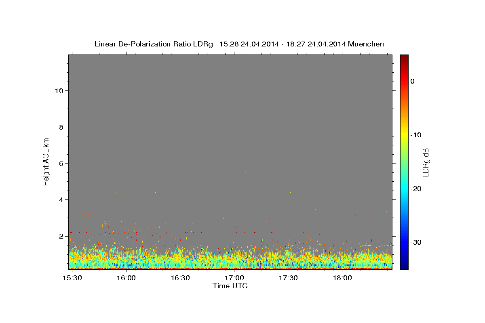Click the colorbar value -30
The height and width of the screenshot is (323, 485).
coord(416,242)
